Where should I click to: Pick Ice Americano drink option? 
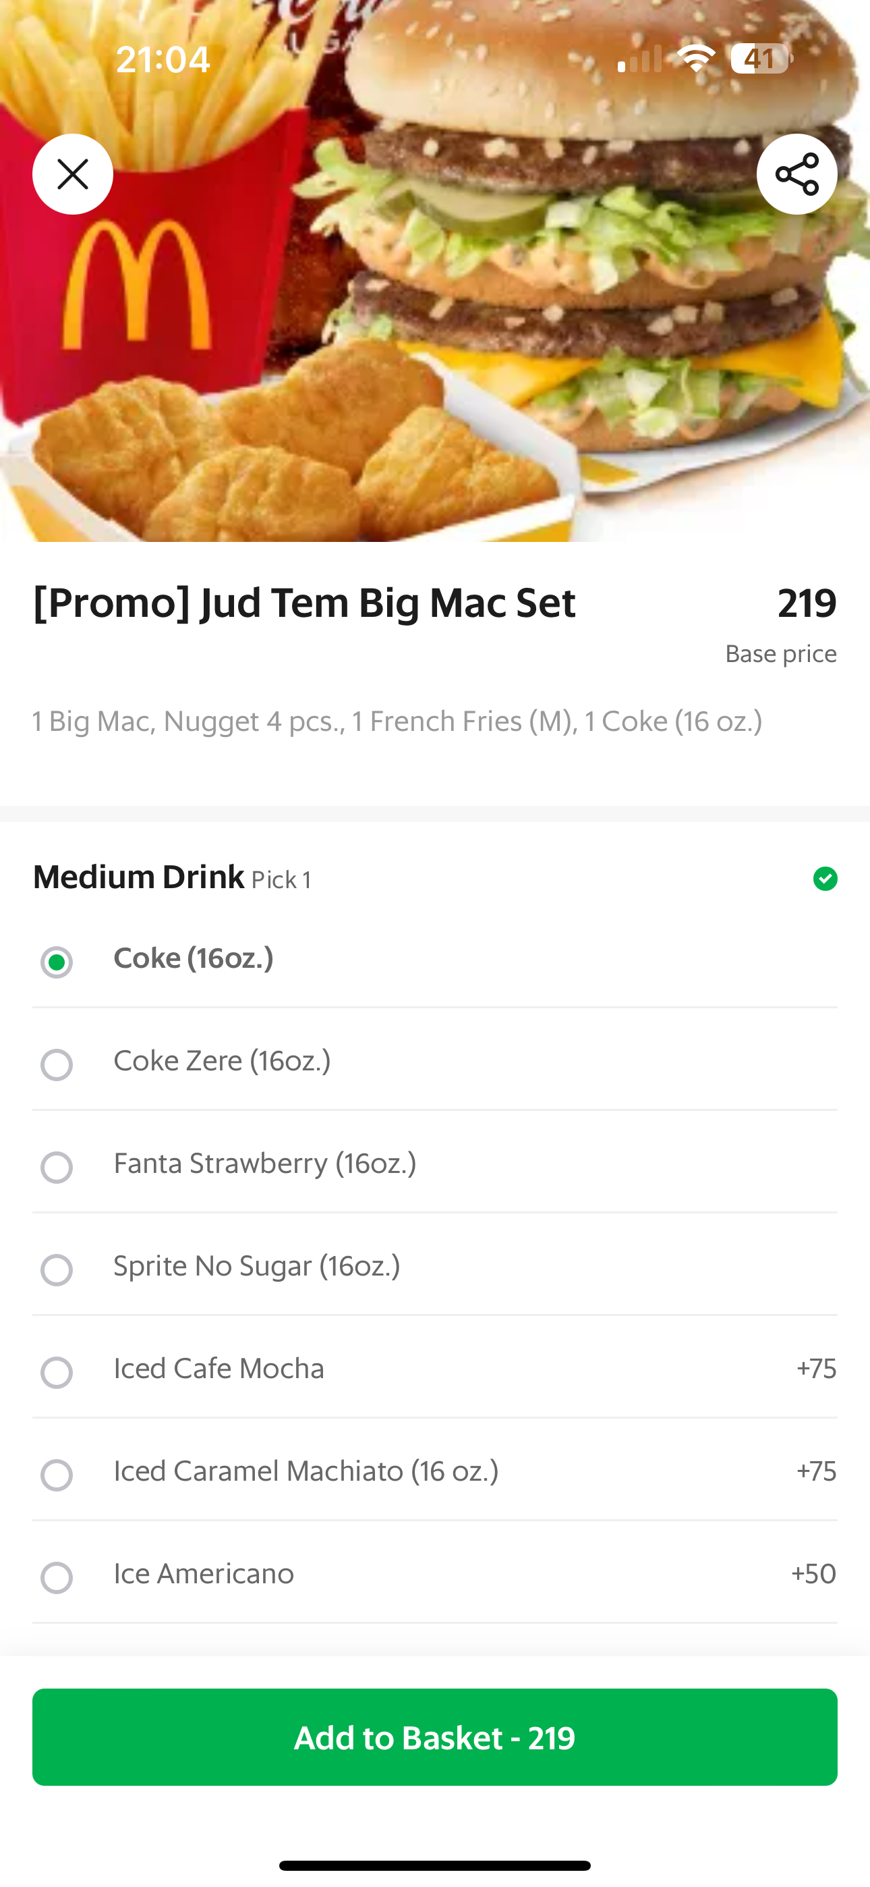[57, 1577]
